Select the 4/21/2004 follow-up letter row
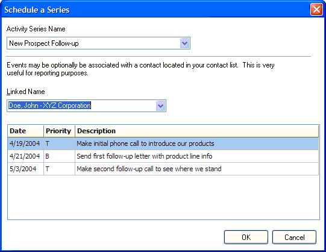This screenshot has height=252, width=326. click(163, 156)
